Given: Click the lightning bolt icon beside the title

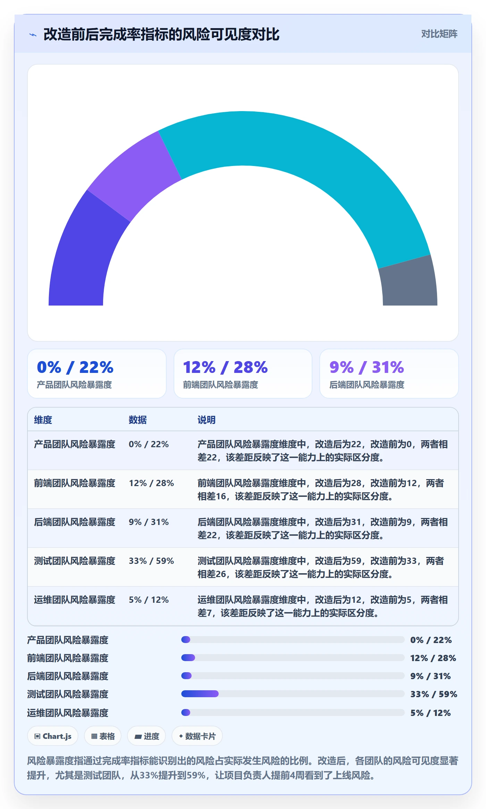Looking at the screenshot, I should click(x=33, y=35).
